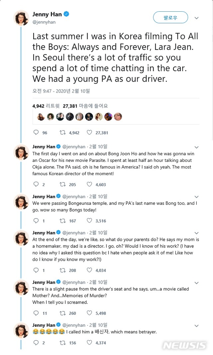
Task: Open the main tweet's options chevron
Action: [196, 18]
